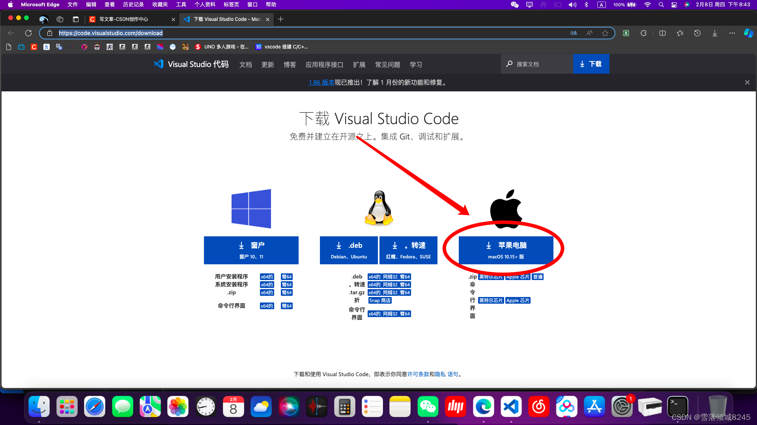Launch Calculator from the Dock

pyautogui.click(x=345, y=406)
